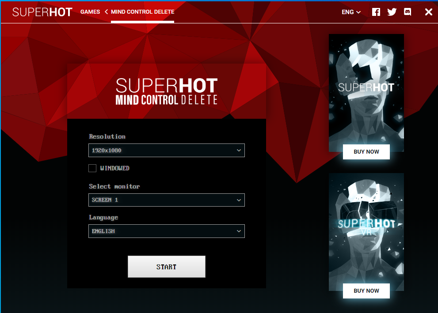Click the Language dropdown chevron arrow
The width and height of the screenshot is (438, 313).
pyautogui.click(x=239, y=231)
